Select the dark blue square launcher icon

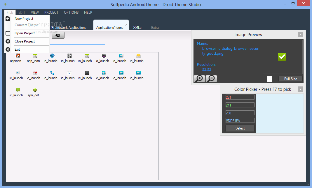point(87,73)
